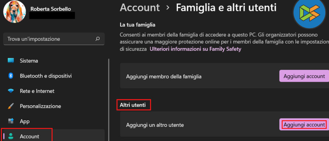Open Ulteriori informazioni su Family Safety link
The image size is (329, 141).
pos(195,49)
